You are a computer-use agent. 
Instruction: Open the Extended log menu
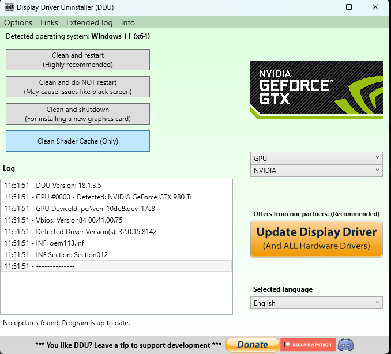tap(89, 22)
